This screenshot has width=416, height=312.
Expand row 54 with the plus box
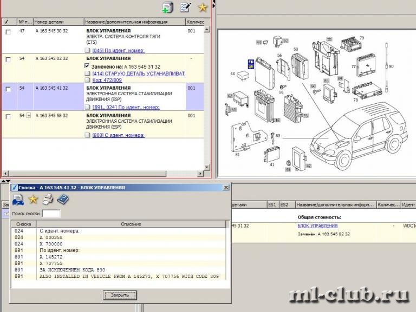click(28, 116)
